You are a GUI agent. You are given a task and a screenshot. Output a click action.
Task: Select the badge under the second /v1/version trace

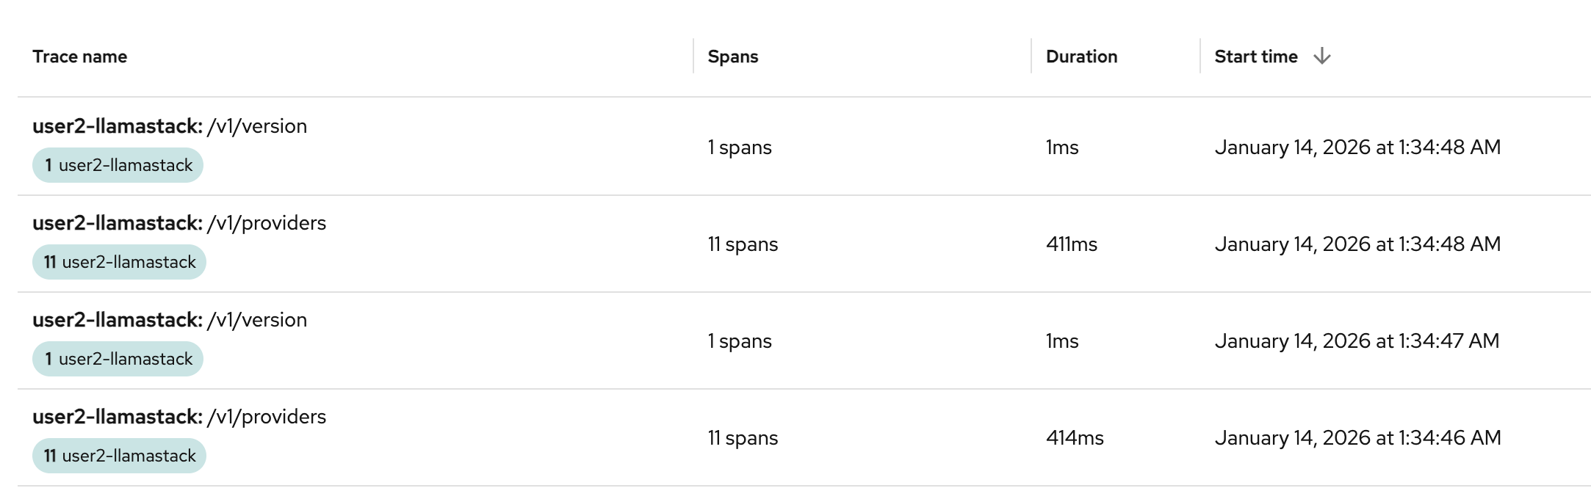(x=118, y=358)
